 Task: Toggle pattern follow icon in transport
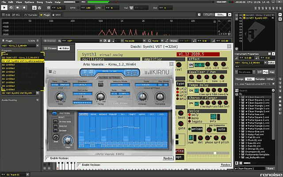coord(34,8)
